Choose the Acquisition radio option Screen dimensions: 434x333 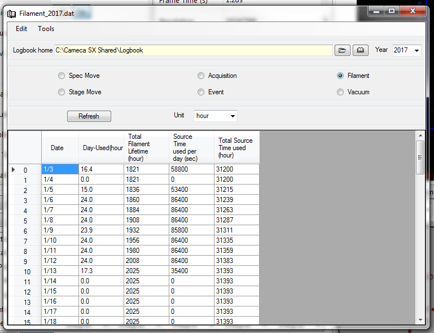(201, 76)
